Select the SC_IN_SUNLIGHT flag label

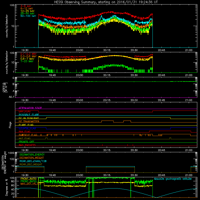pyautogui.click(x=29, y=118)
